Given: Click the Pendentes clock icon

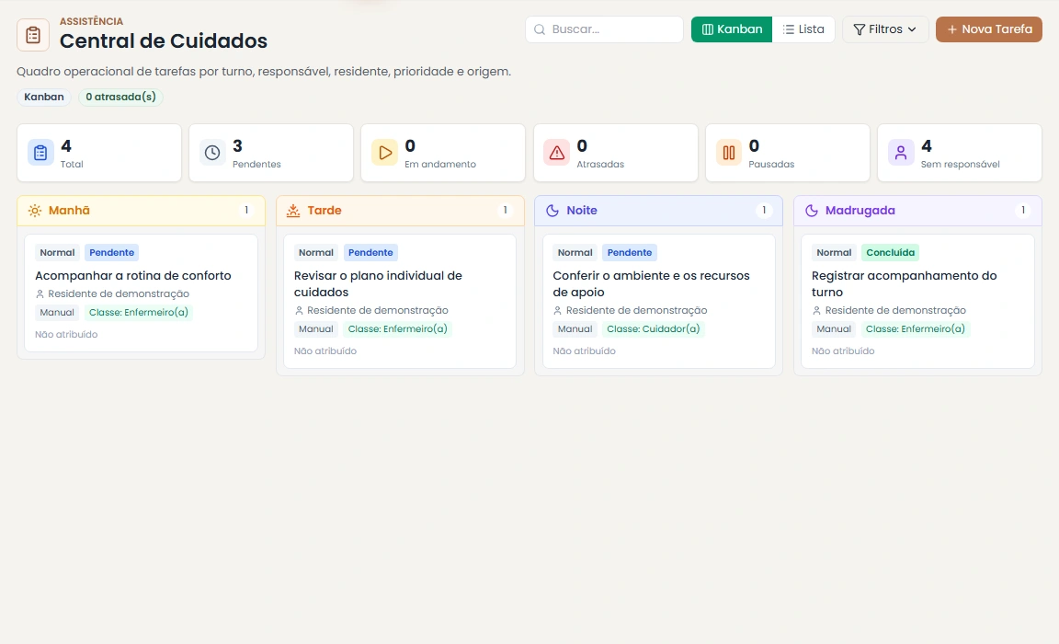Looking at the screenshot, I should tap(212, 153).
